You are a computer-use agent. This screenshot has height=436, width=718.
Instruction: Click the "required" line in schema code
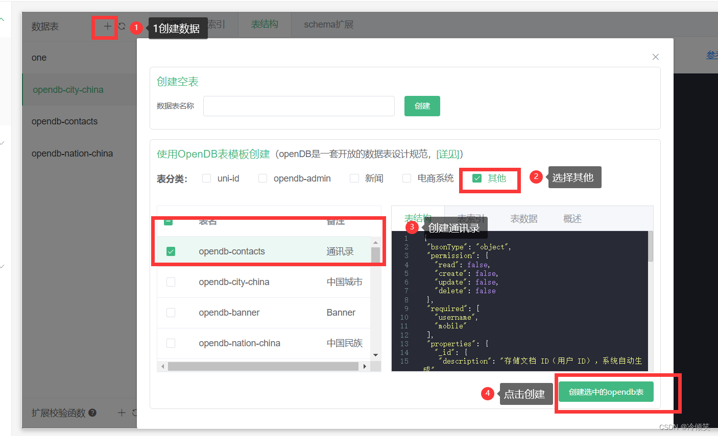coord(453,309)
